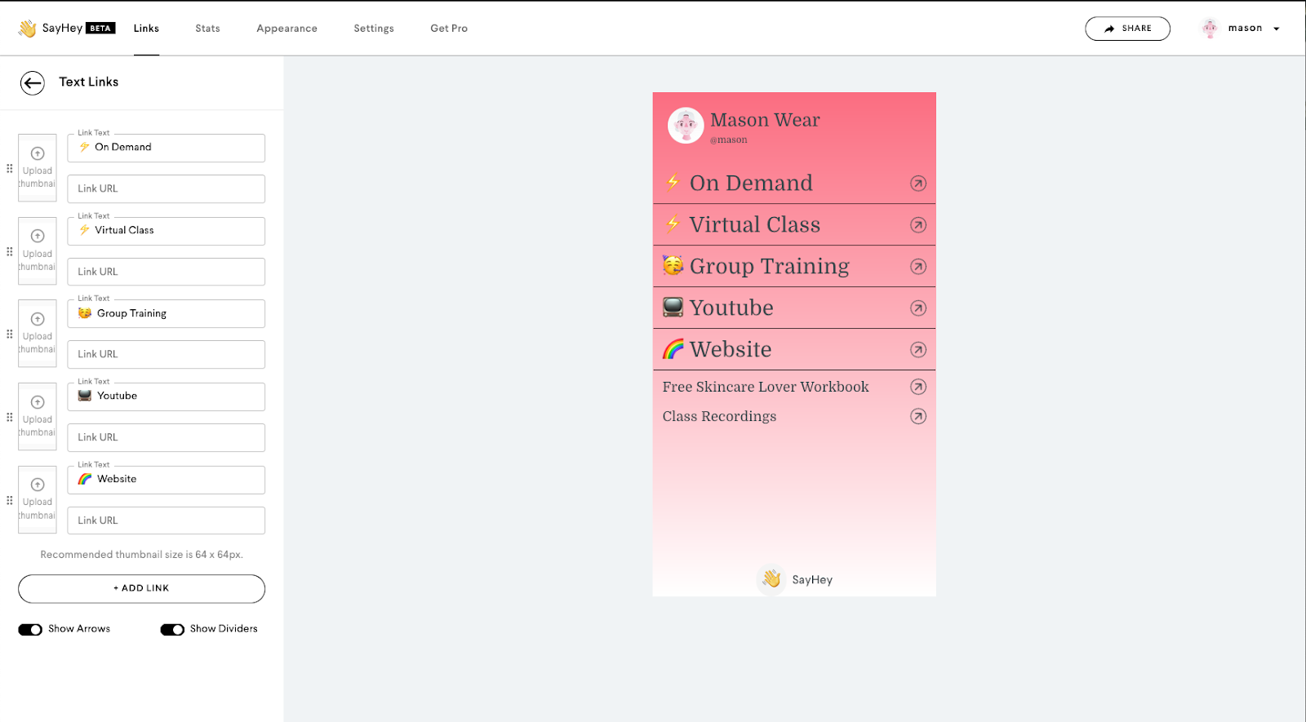1306x722 pixels.
Task: Click the Mason Wear profile name
Action: pos(765,120)
